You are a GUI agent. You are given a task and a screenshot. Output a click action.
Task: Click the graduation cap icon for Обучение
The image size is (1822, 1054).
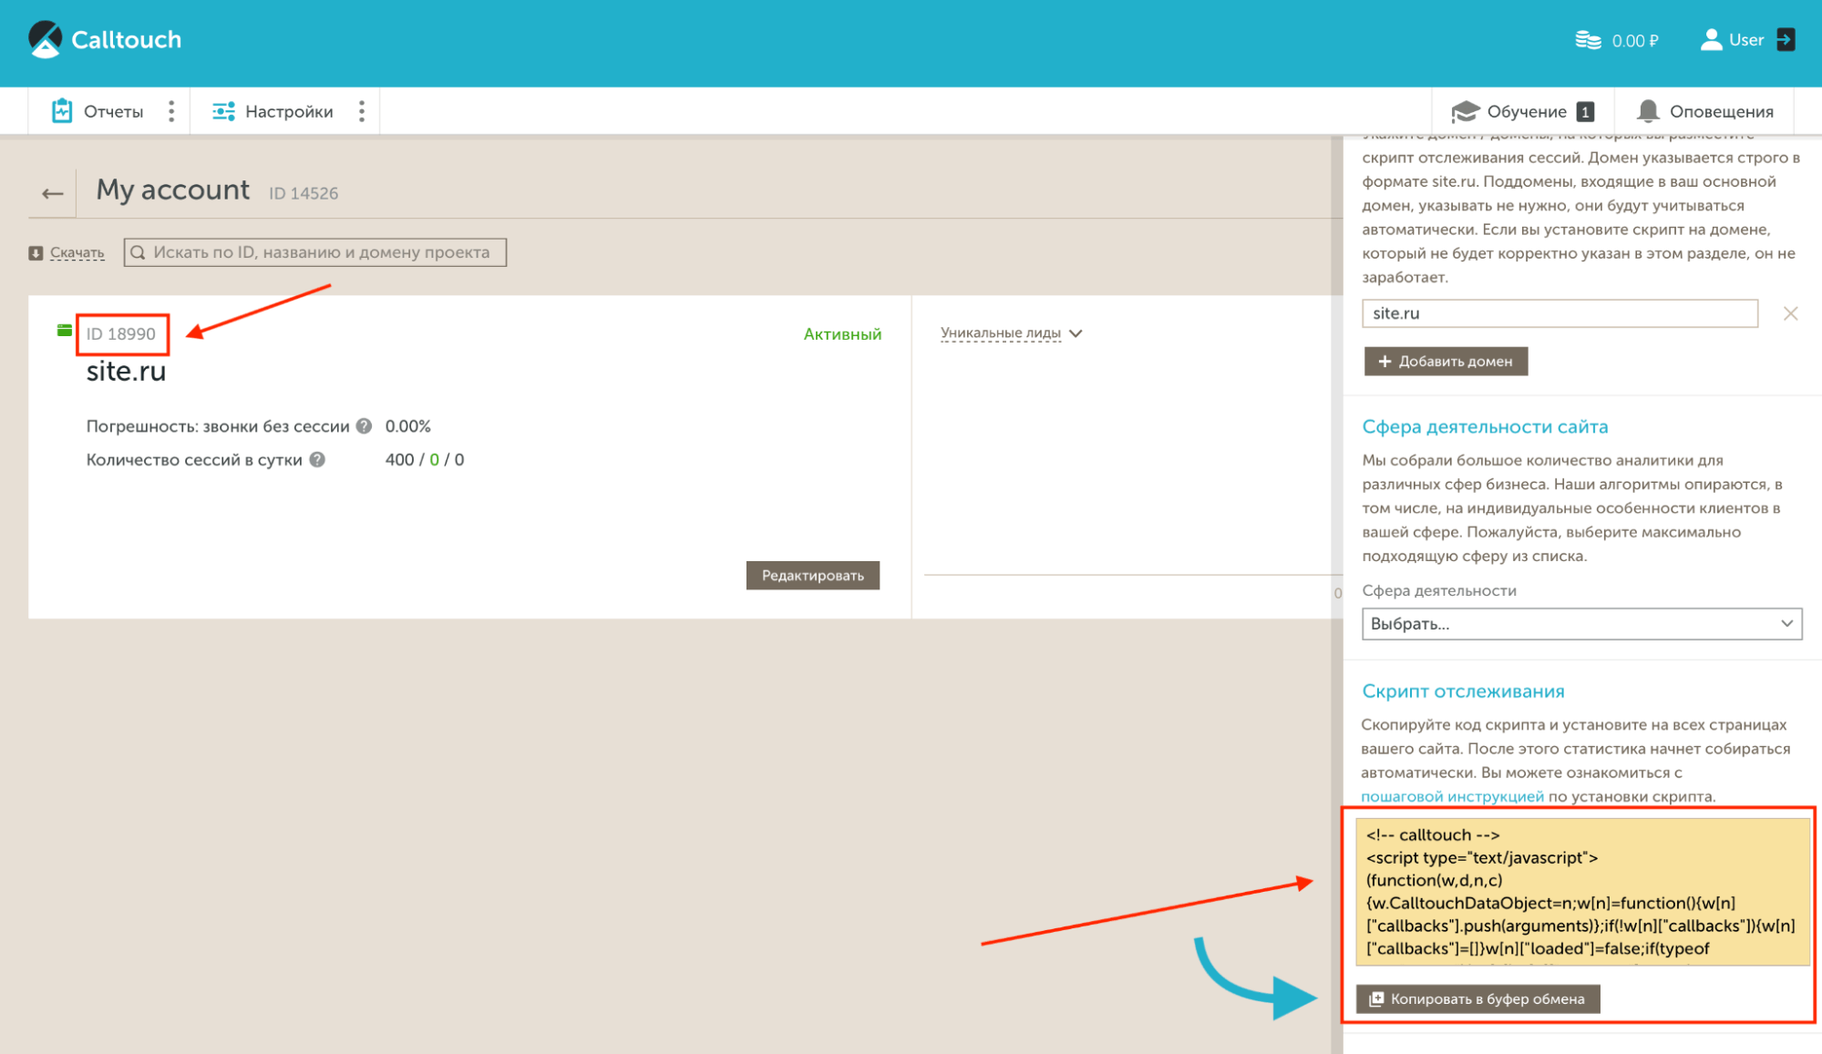[1466, 110]
